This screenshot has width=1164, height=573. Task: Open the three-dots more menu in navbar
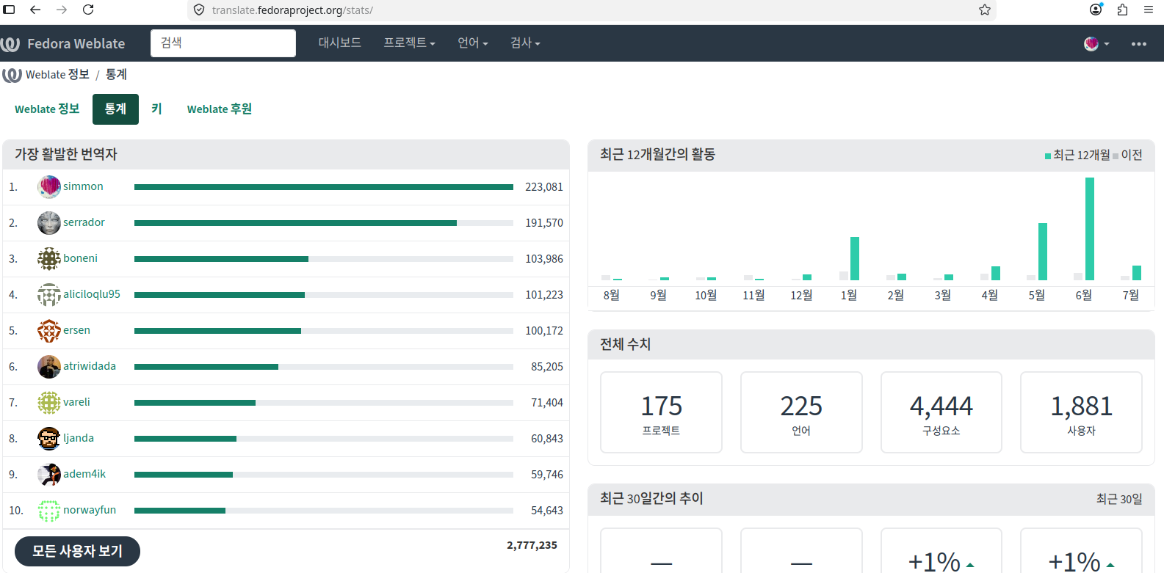point(1139,44)
